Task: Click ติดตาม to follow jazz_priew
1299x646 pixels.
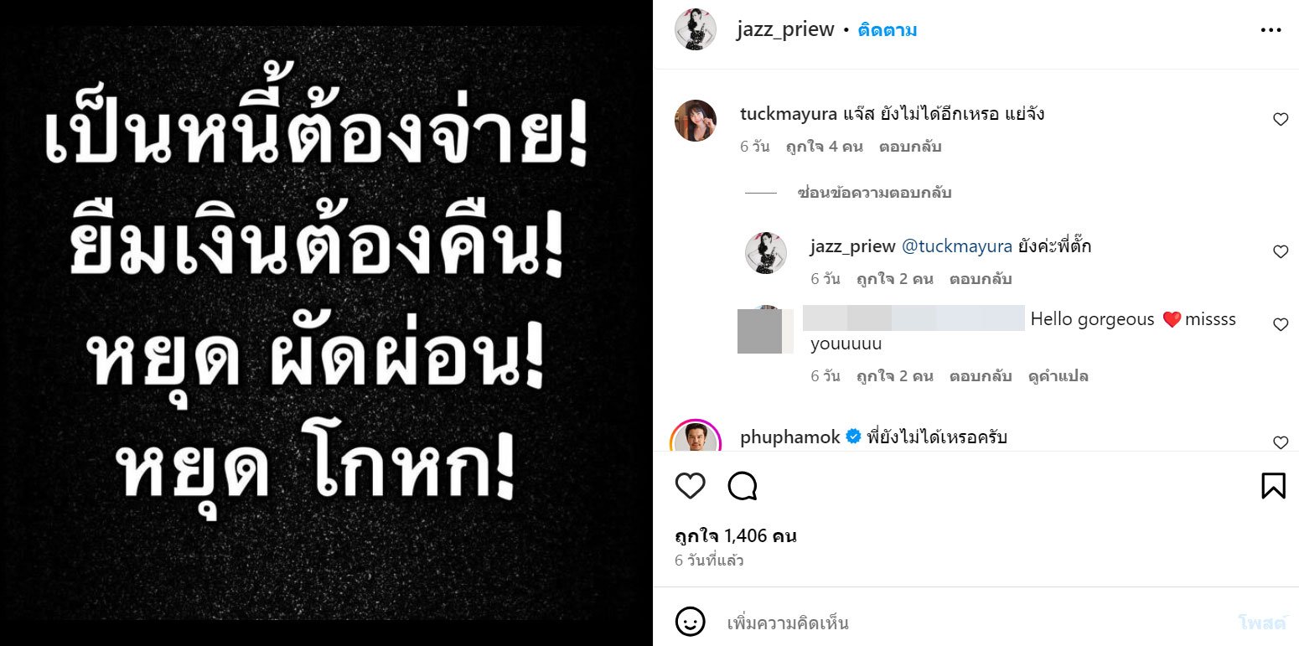Action: pyautogui.click(x=888, y=30)
